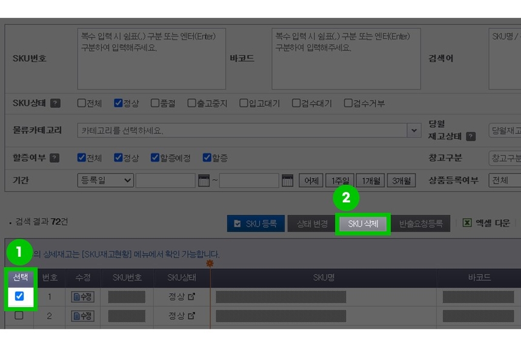
Task: Click the 할증여부 help question icon
Action: (x=55, y=157)
